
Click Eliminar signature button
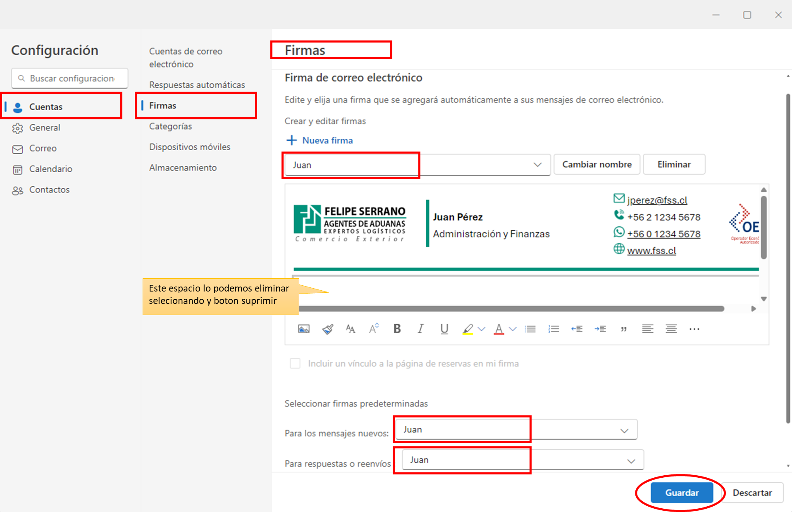pos(674,164)
